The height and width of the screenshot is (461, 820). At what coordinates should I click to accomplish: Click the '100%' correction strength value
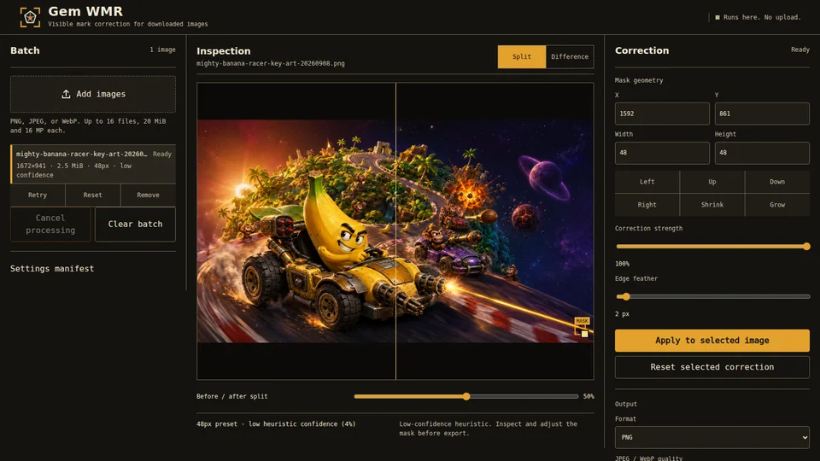623,264
